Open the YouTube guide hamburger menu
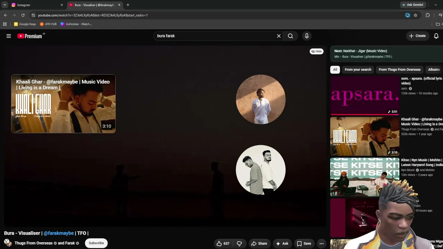The image size is (443, 249). click(x=9, y=36)
